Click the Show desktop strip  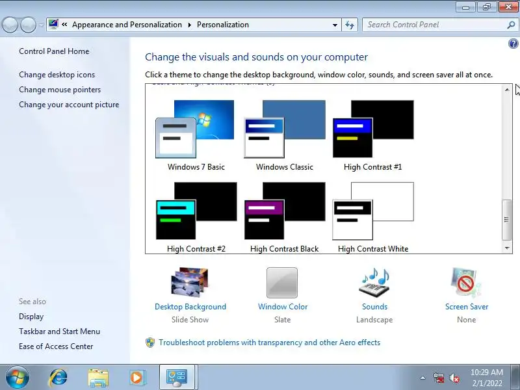click(x=515, y=378)
